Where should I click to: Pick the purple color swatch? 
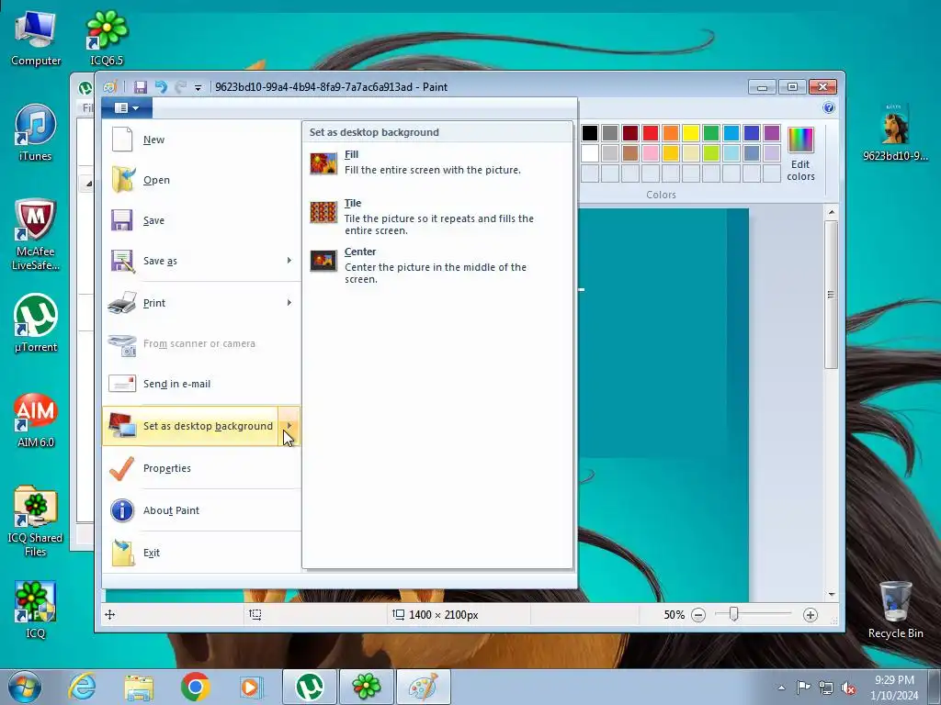pyautogui.click(x=772, y=133)
